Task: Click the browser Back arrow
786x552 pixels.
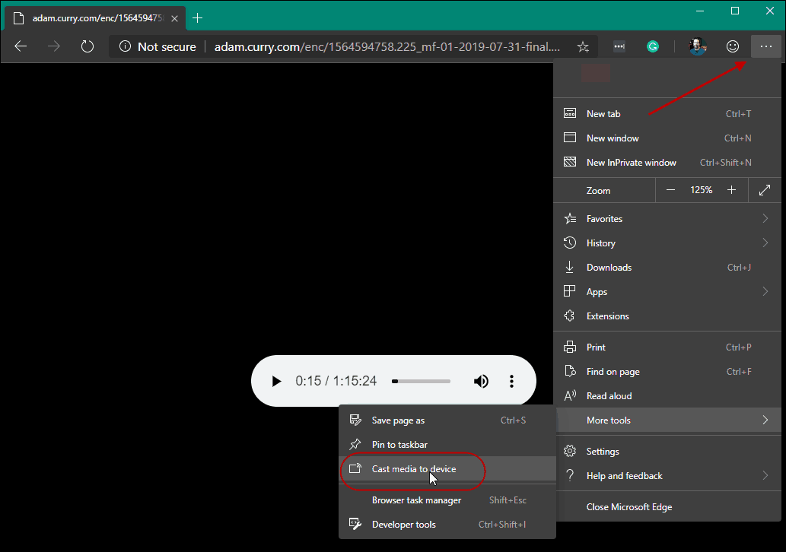Action: click(x=21, y=46)
